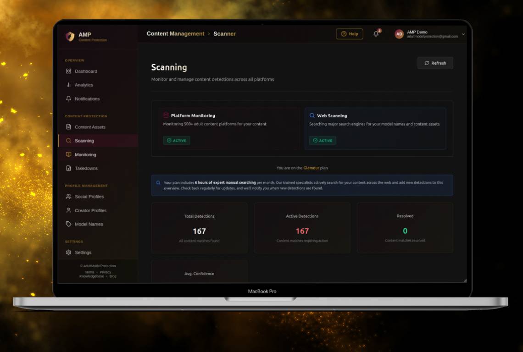Click the Glamour plan link
The image size is (523, 352).
click(312, 168)
